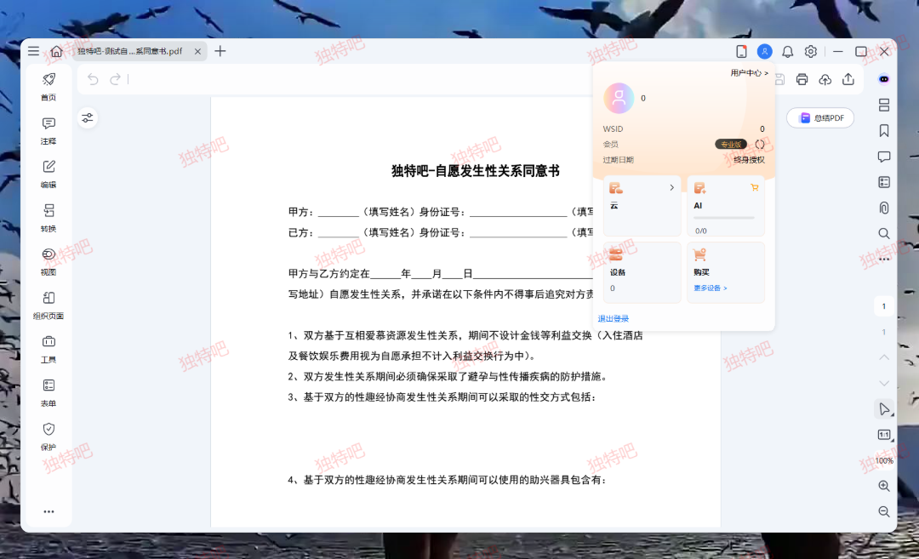Redo the last action
Screen dimensions: 919x559
[x=116, y=79]
